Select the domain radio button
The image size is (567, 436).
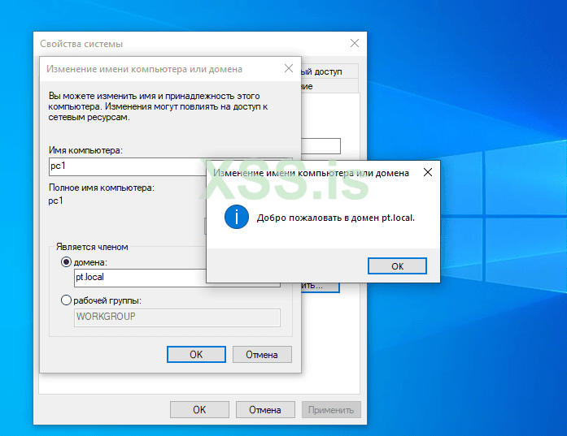click(66, 262)
